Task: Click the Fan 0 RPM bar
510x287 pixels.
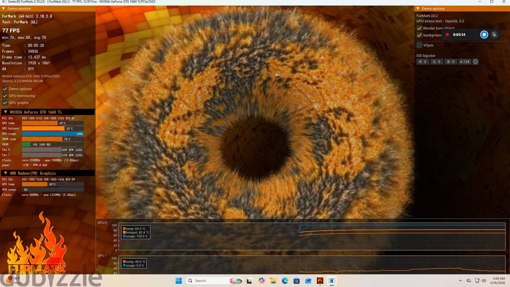Action: click(x=53, y=150)
